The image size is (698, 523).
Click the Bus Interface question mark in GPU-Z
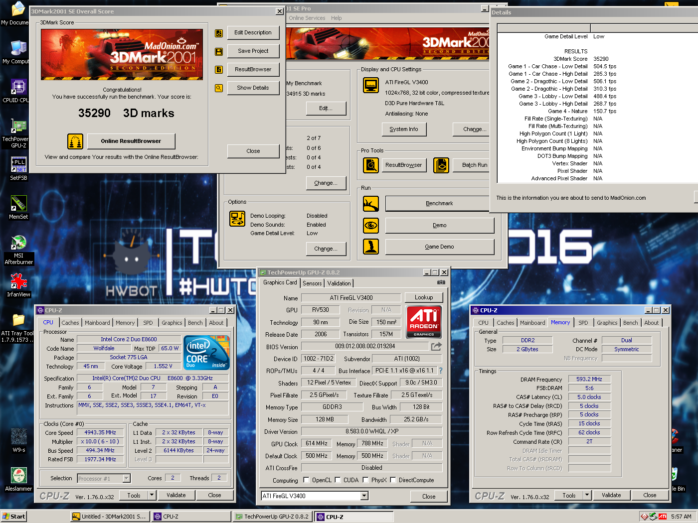(x=441, y=371)
